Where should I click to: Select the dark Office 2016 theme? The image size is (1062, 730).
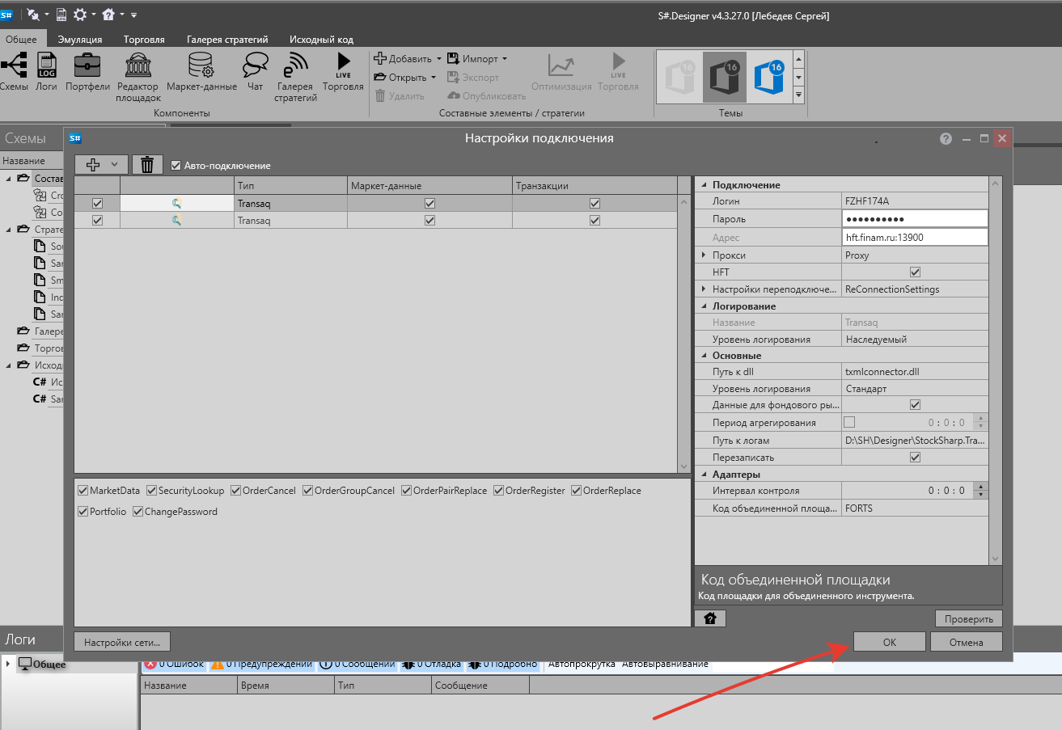(x=724, y=77)
